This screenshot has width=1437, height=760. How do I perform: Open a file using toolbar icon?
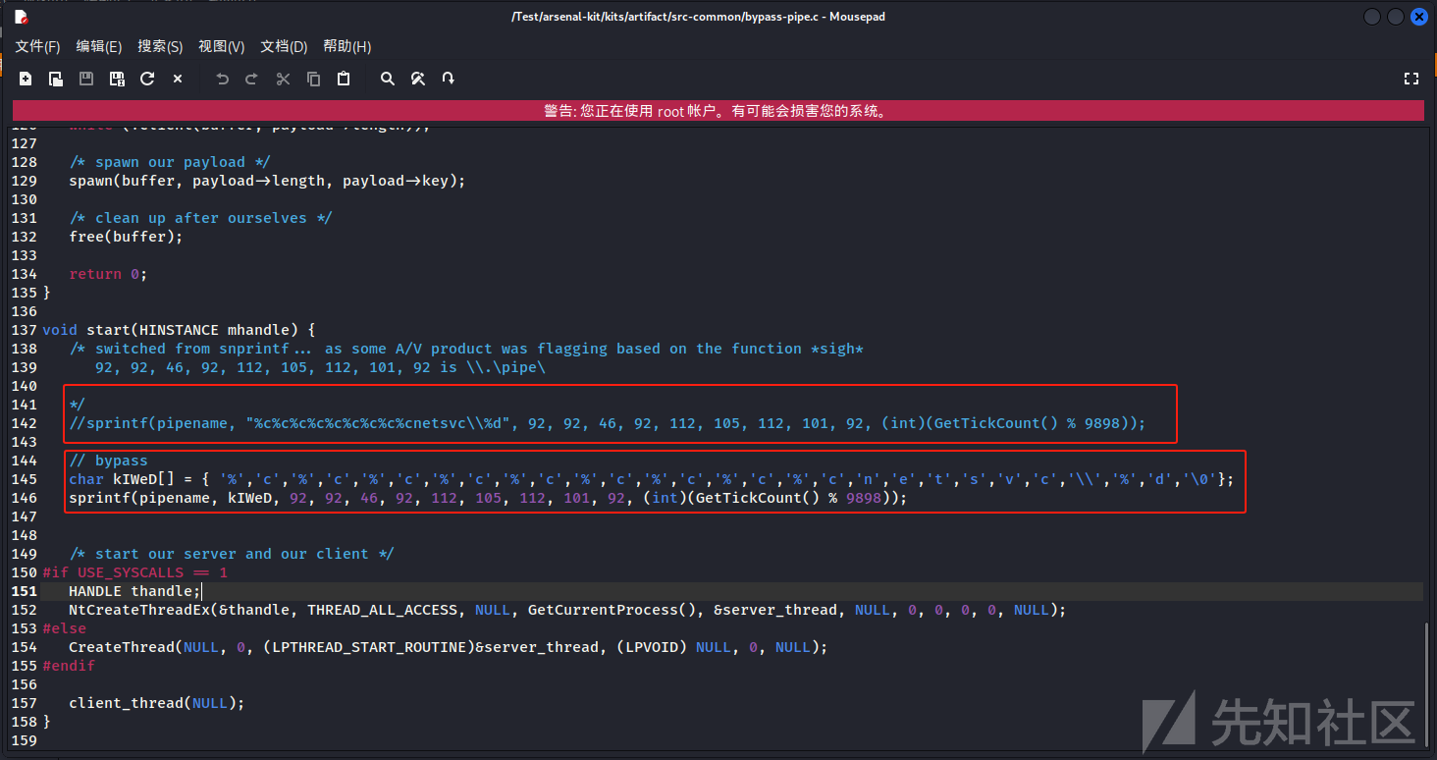click(x=56, y=79)
